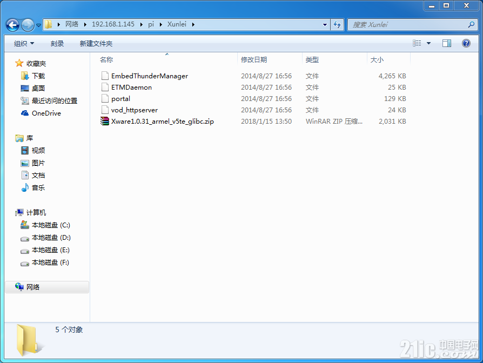Click the 网络 network globe icon
483x363 pixels.
point(19,287)
